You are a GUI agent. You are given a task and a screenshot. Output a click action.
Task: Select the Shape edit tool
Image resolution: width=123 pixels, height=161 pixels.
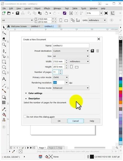(x=4, y=33)
